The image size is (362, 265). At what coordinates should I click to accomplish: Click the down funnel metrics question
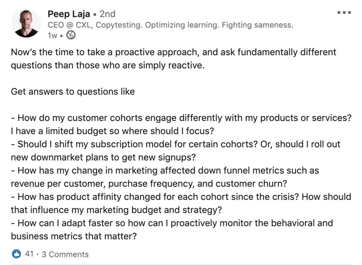coord(165,171)
